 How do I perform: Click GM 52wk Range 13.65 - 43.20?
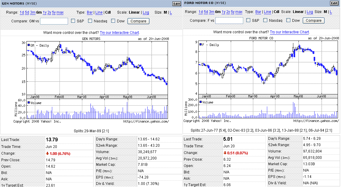coord(149,146)
